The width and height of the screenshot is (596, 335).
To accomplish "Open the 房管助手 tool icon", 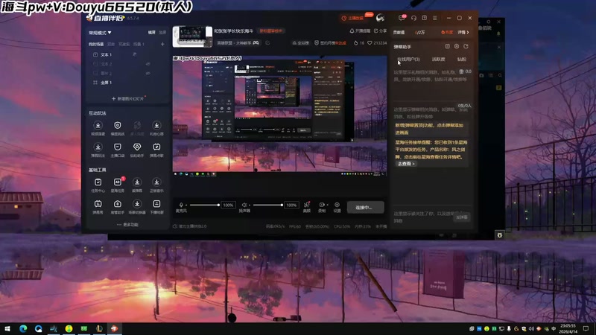I will pos(118,204).
